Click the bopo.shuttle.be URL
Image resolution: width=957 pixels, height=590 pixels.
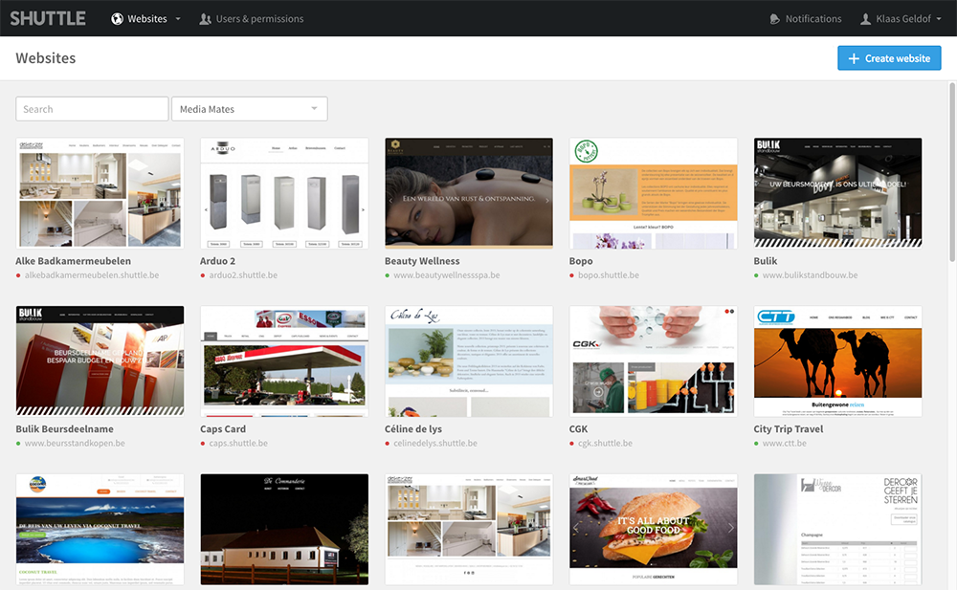click(609, 275)
